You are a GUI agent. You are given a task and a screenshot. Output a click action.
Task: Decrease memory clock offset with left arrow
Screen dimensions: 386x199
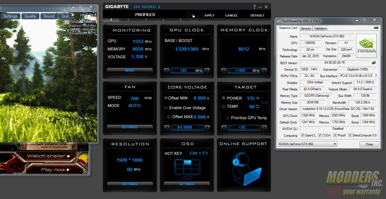click(x=224, y=70)
